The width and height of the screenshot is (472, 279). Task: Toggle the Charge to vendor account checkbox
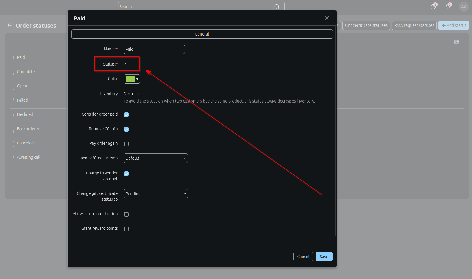(x=126, y=174)
